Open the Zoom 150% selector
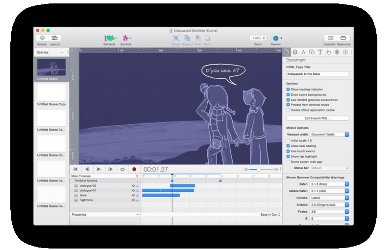 [x=258, y=38]
